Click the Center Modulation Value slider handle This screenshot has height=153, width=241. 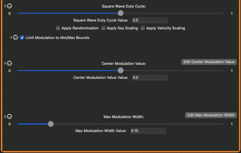click(x=121, y=70)
